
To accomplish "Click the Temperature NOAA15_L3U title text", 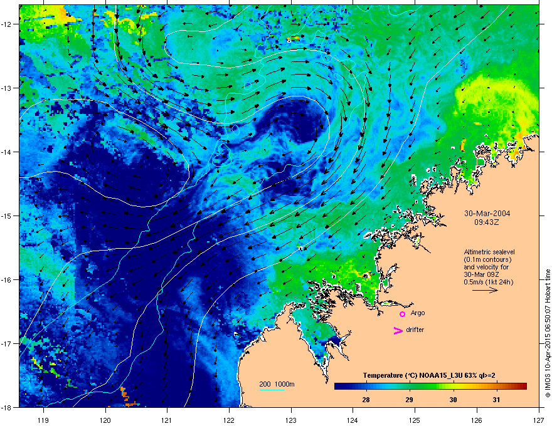I will pyautogui.click(x=429, y=375).
